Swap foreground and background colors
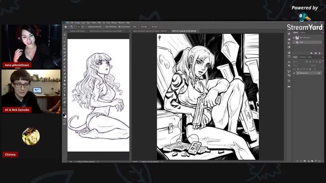 pyautogui.click(x=66, y=112)
